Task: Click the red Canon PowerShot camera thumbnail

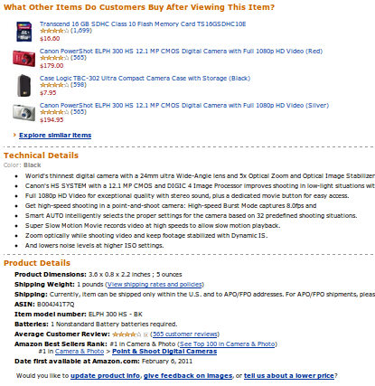Action: tap(24, 58)
